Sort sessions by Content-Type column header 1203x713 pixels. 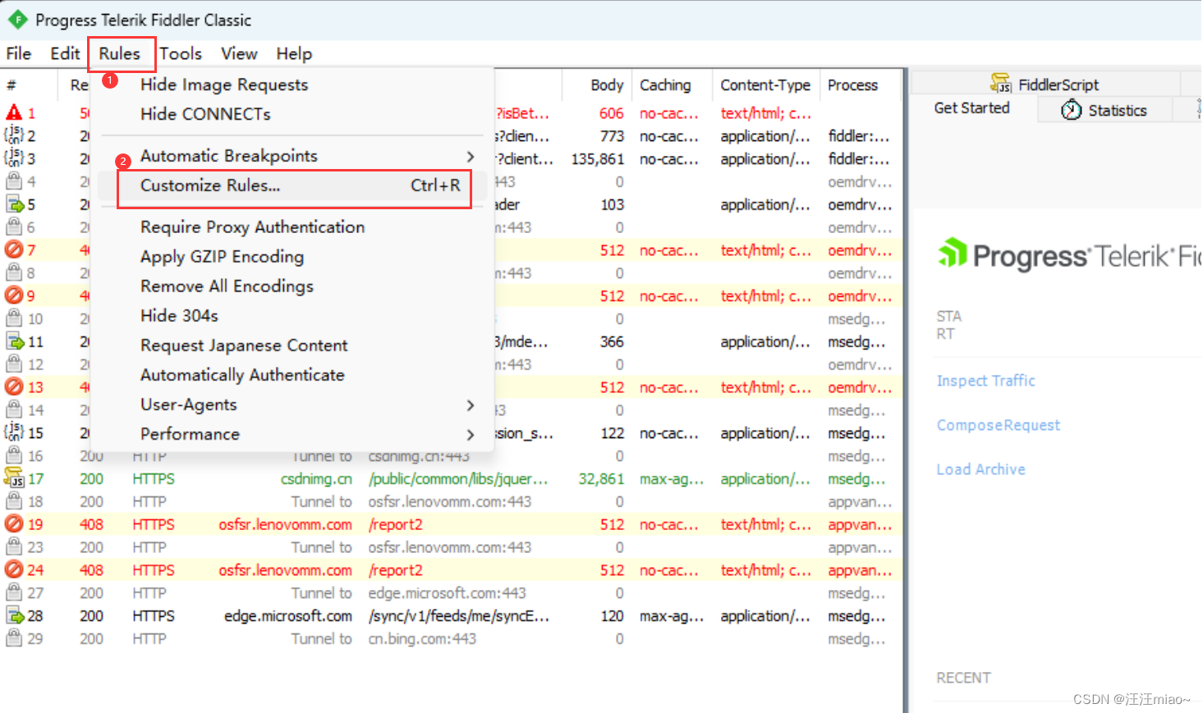point(765,85)
